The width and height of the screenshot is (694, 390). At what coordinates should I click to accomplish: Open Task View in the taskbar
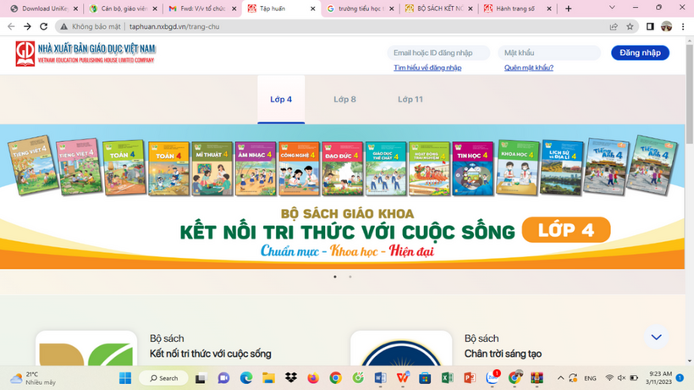click(201, 378)
